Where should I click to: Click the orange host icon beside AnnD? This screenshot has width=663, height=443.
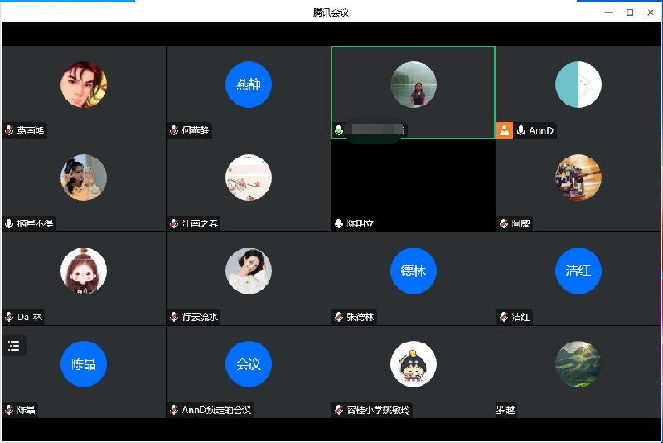504,130
